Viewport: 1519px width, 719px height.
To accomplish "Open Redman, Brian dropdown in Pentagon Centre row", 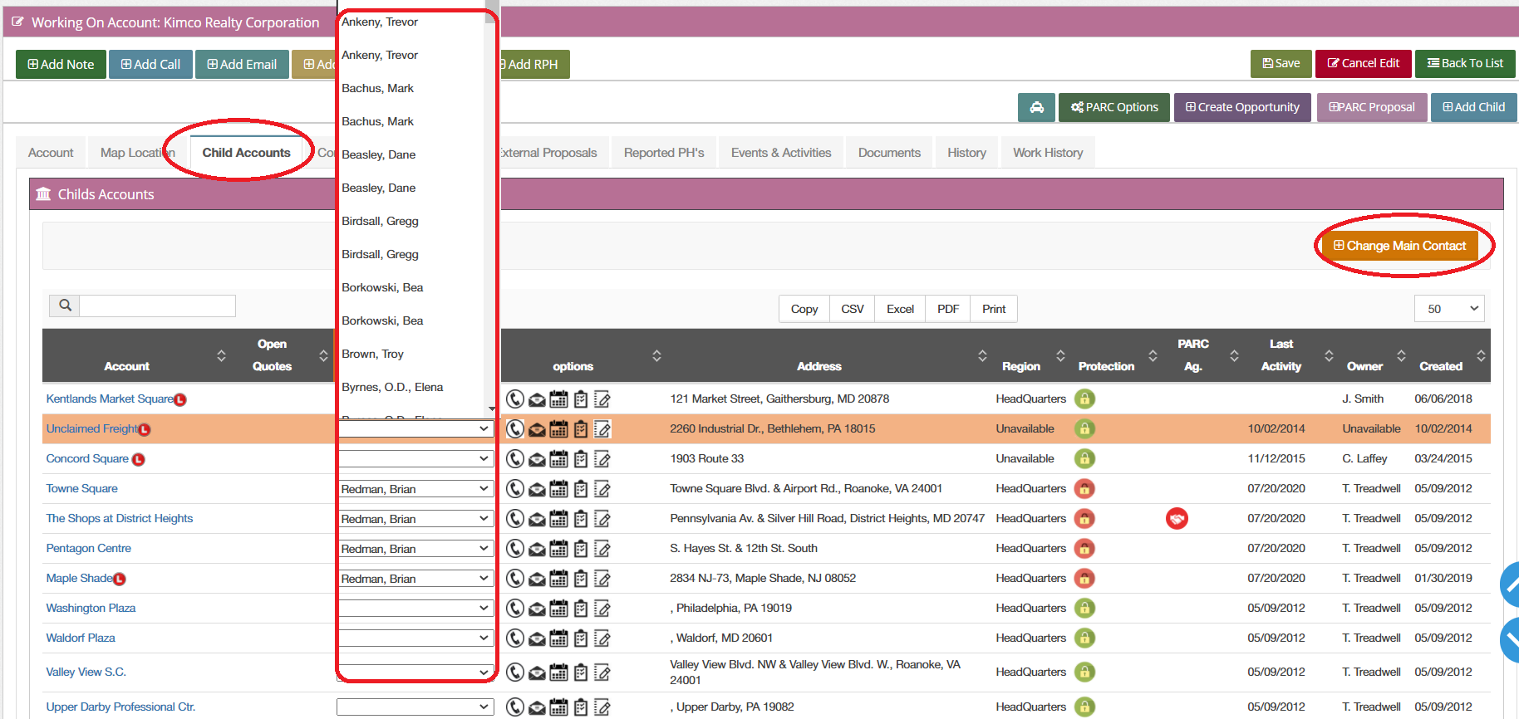I will (x=415, y=548).
